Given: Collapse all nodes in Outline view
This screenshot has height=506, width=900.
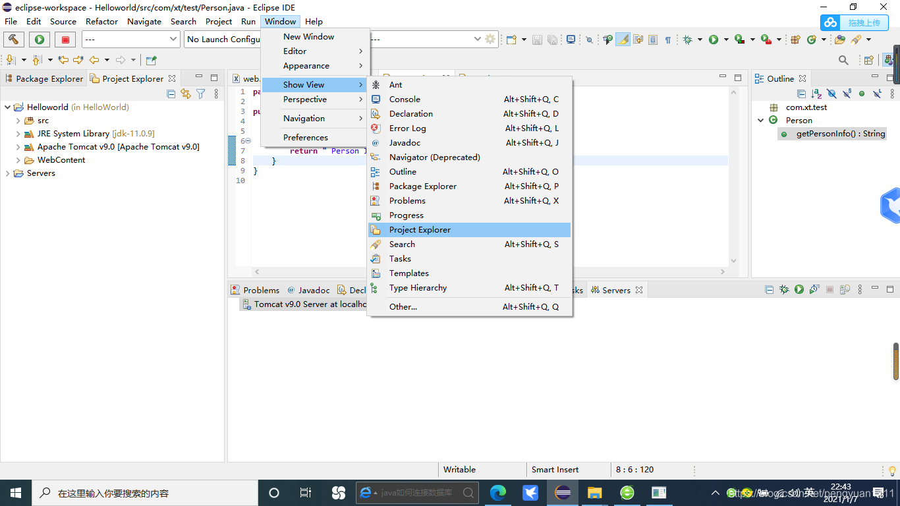Looking at the screenshot, I should 801,93.
